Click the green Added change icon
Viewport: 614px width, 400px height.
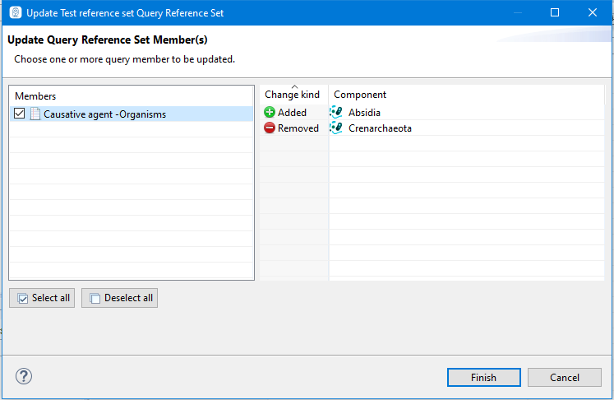click(x=270, y=113)
